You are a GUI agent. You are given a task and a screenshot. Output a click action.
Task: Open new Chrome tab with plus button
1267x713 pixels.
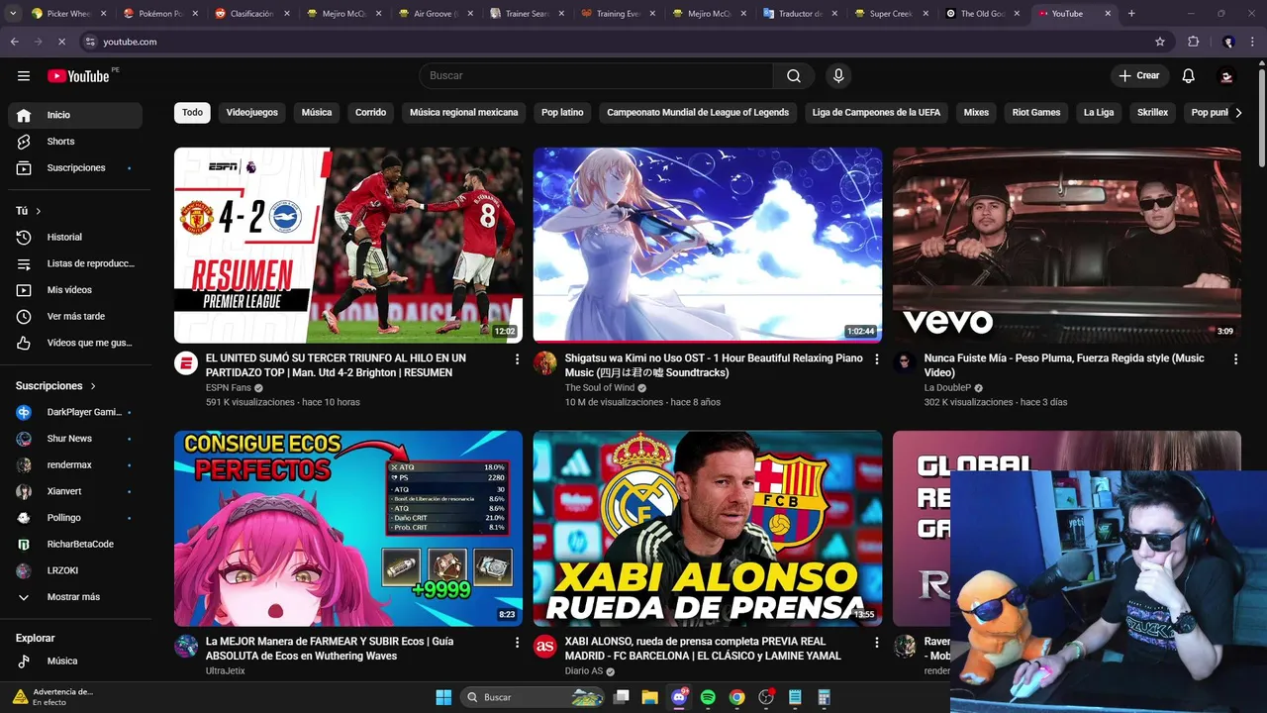[1131, 14]
